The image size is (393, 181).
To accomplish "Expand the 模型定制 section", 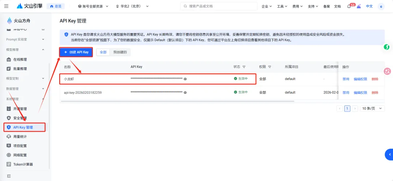I will pyautogui.click(x=25, y=79).
